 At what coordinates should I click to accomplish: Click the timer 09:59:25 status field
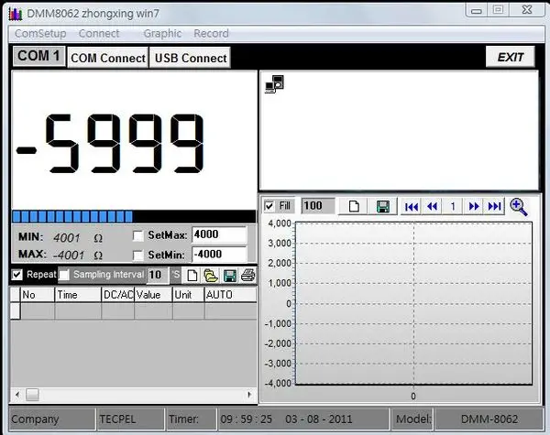click(x=246, y=419)
